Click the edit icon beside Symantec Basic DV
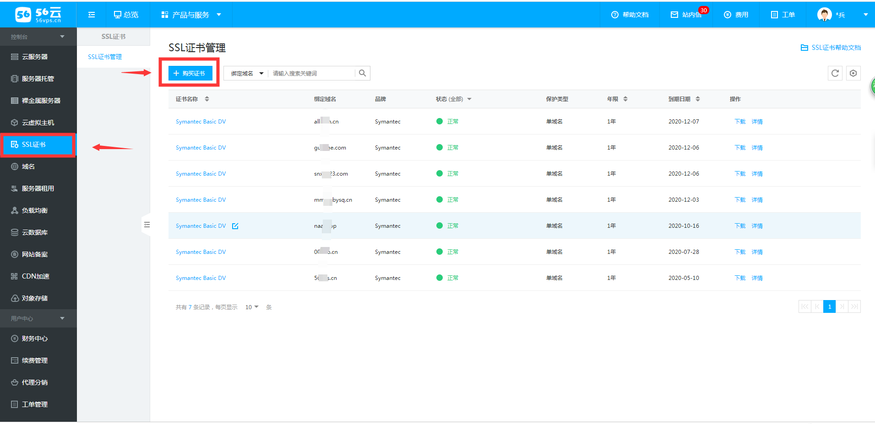Screen dimensions: 875x424 coord(235,226)
